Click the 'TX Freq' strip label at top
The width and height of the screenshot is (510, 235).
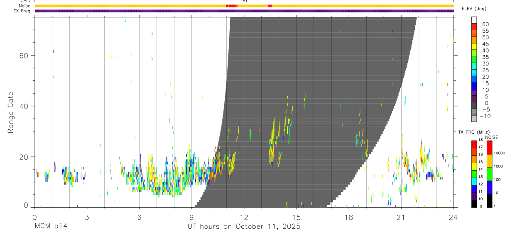click(22, 11)
